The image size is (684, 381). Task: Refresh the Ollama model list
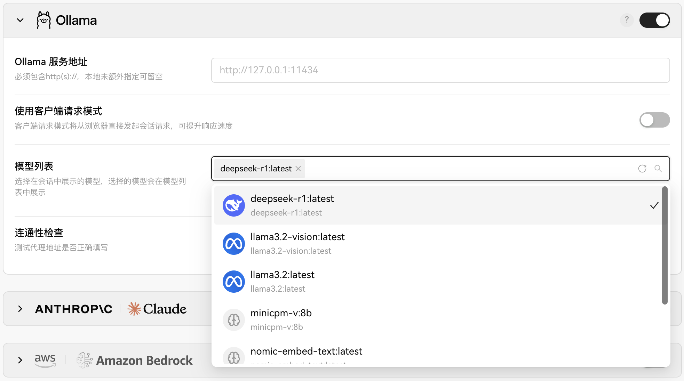(x=642, y=169)
